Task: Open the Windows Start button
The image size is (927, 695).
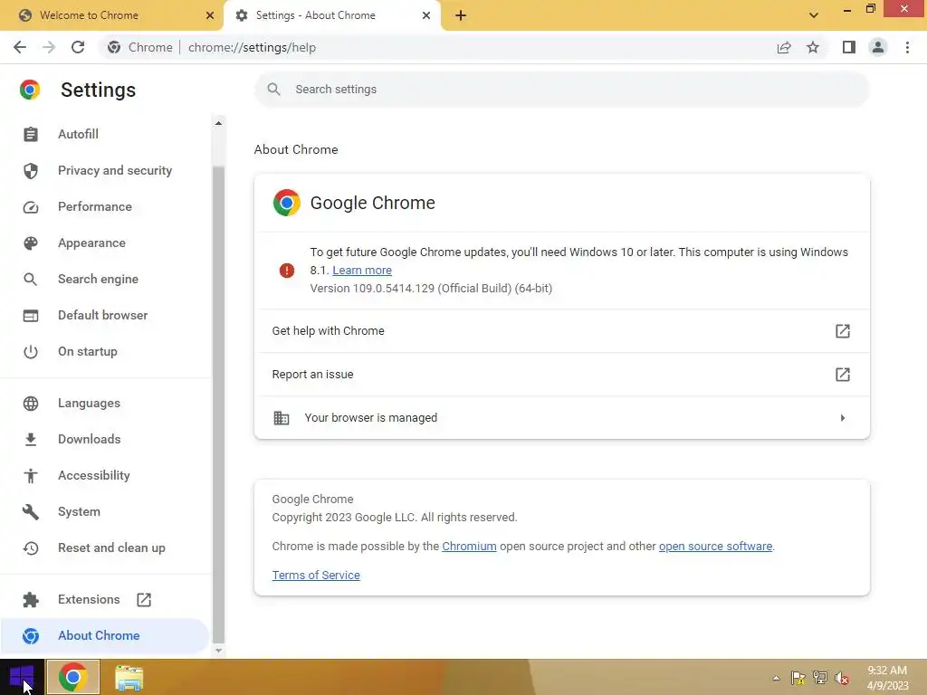Action: pos(22,678)
